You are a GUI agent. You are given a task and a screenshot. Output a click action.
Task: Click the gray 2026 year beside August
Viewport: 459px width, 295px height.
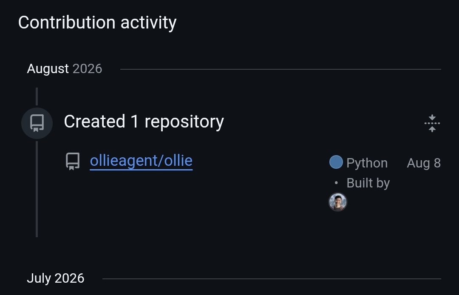(87, 69)
